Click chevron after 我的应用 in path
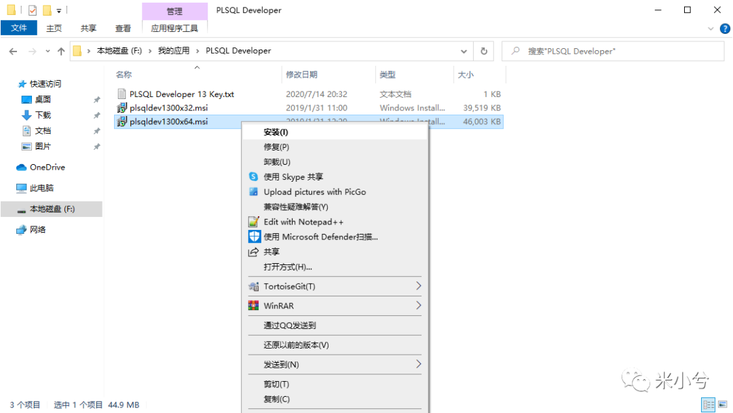This screenshot has height=413, width=733. click(198, 51)
